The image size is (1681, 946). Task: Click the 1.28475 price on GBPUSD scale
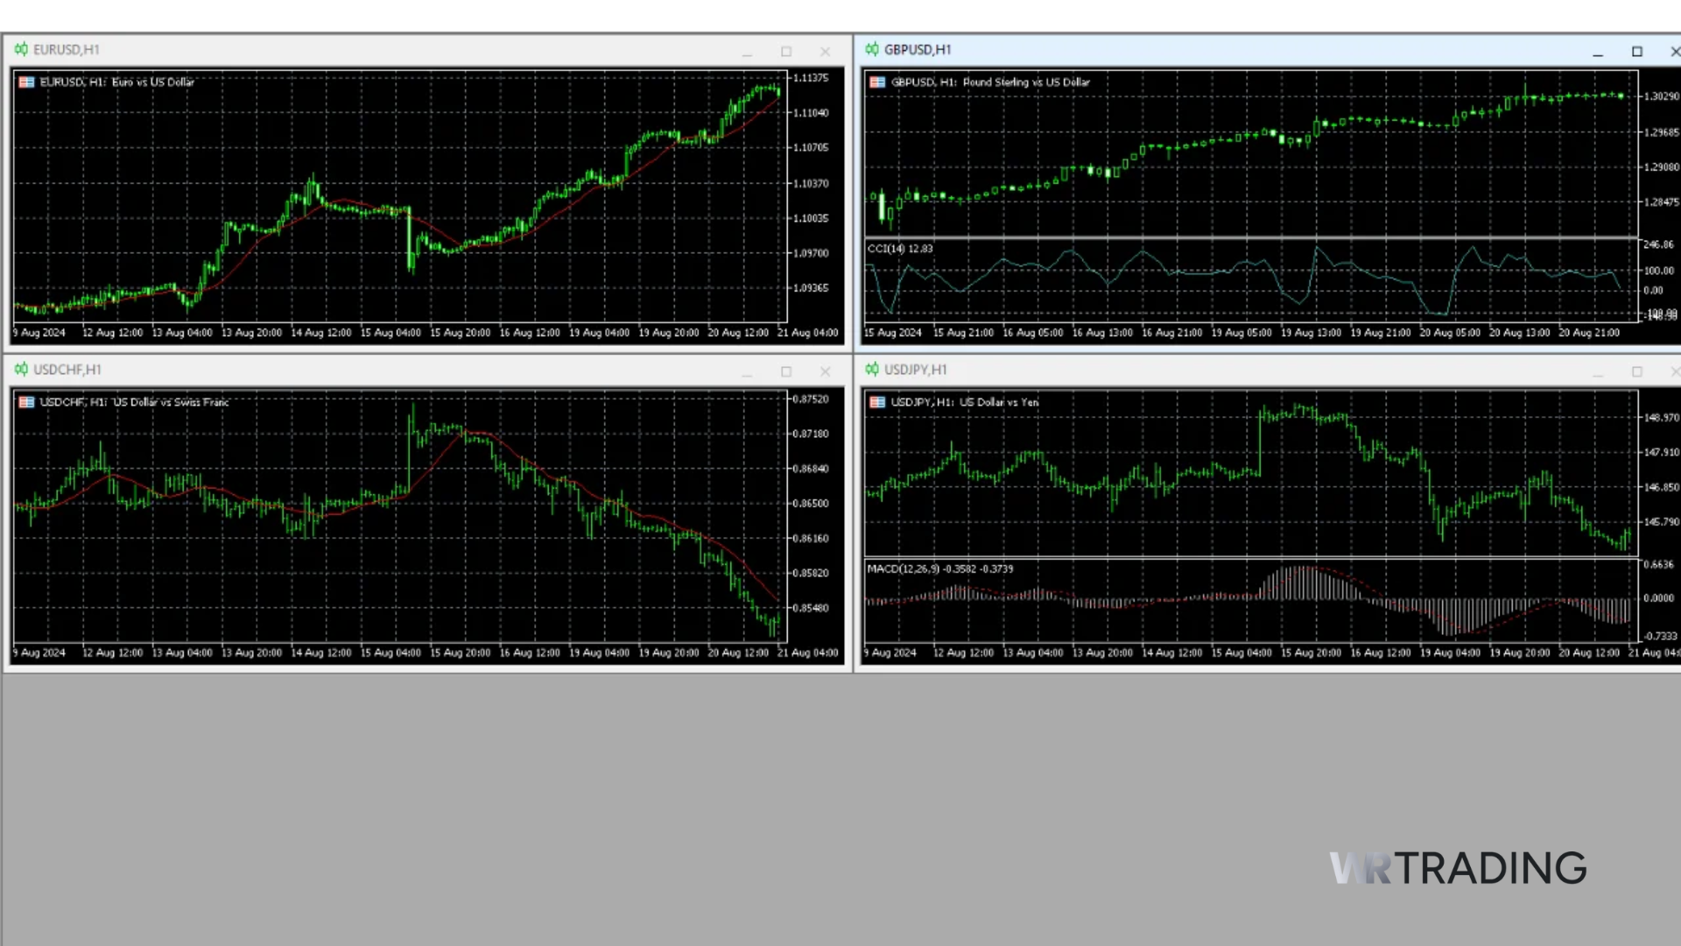point(1662,202)
